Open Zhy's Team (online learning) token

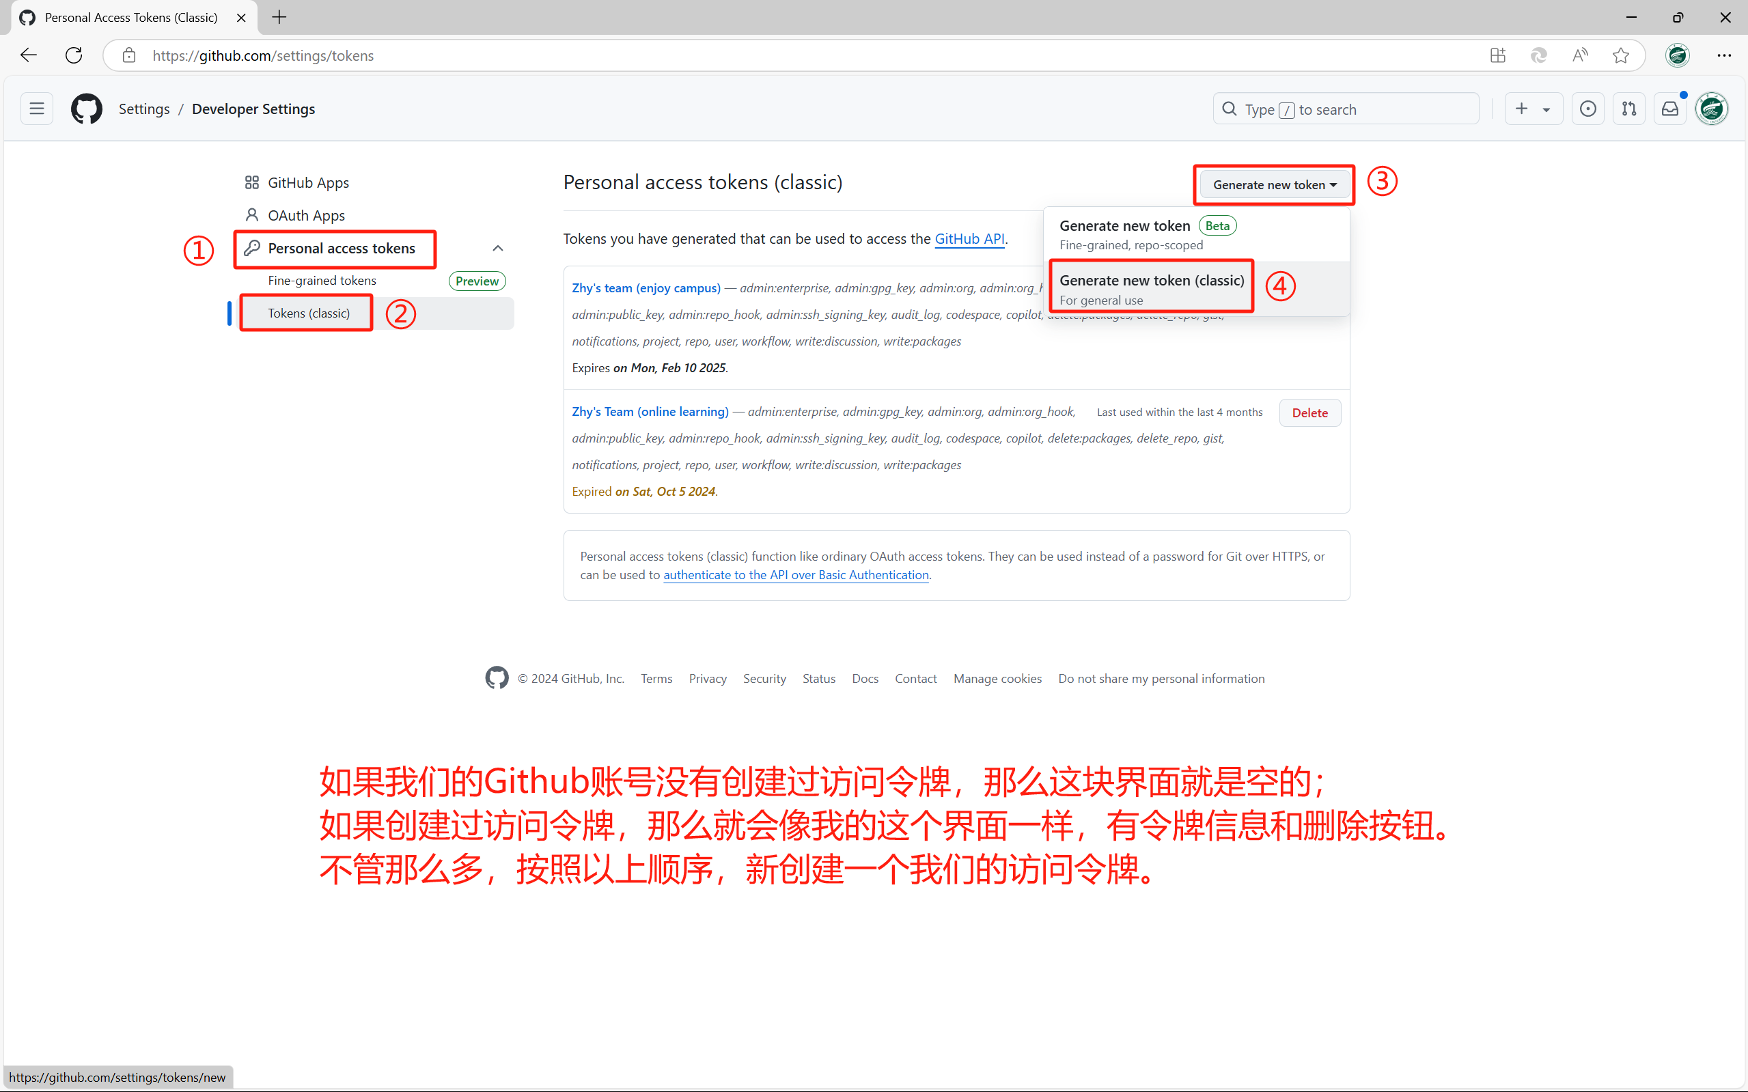[x=650, y=412]
